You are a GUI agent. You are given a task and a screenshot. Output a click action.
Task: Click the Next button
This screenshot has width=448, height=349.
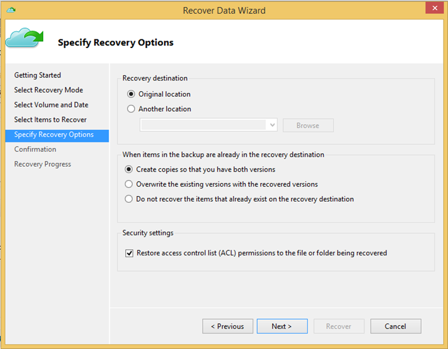point(282,326)
